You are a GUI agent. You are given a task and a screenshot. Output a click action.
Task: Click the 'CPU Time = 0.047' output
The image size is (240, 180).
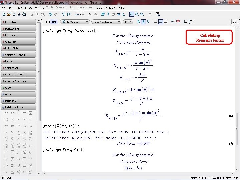point(133,144)
